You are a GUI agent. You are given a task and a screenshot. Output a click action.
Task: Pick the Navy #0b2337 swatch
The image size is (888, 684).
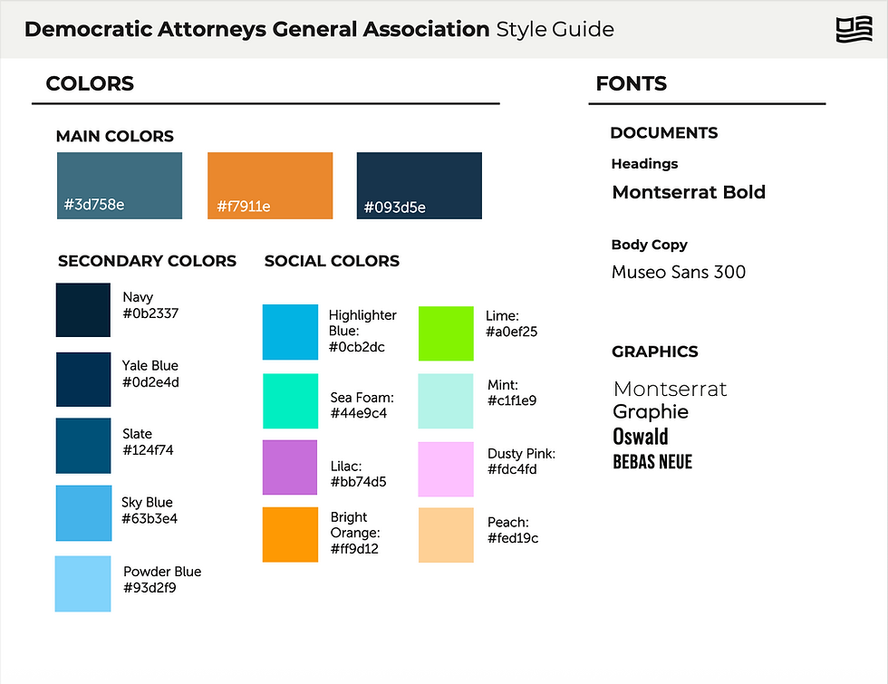click(83, 310)
